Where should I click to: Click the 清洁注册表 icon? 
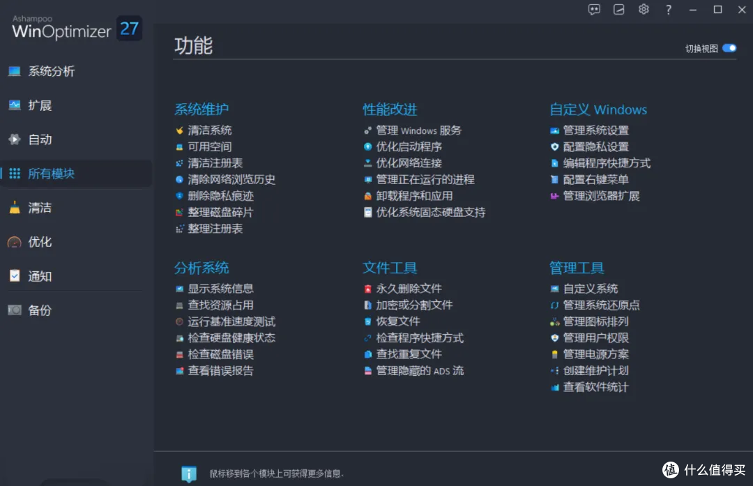pos(179,162)
